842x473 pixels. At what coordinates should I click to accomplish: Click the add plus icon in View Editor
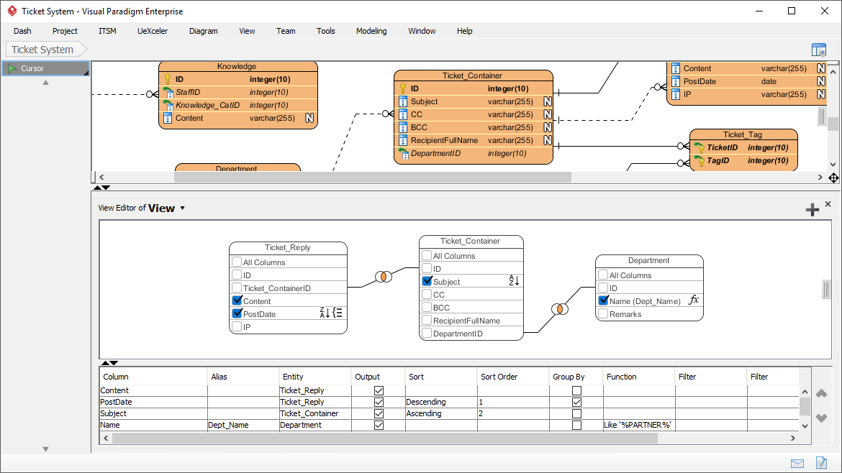pos(812,209)
